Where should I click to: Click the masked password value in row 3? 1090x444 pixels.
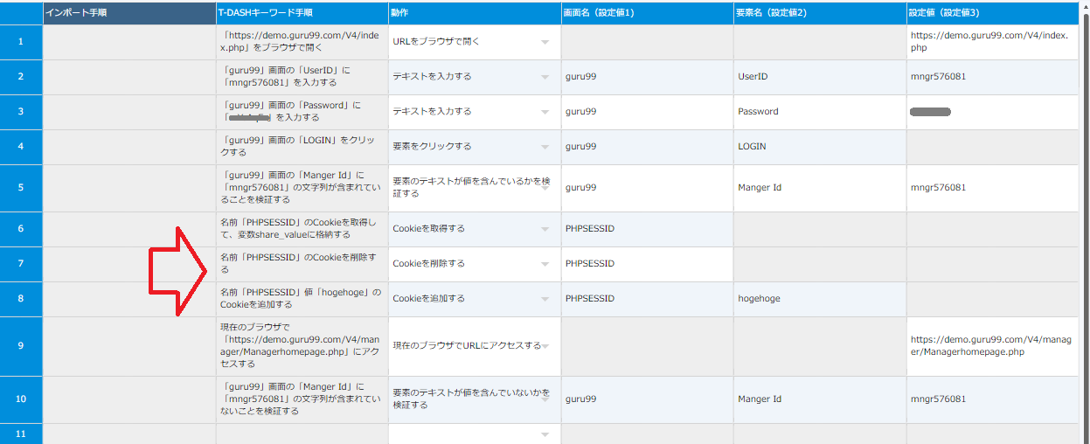tap(930, 112)
